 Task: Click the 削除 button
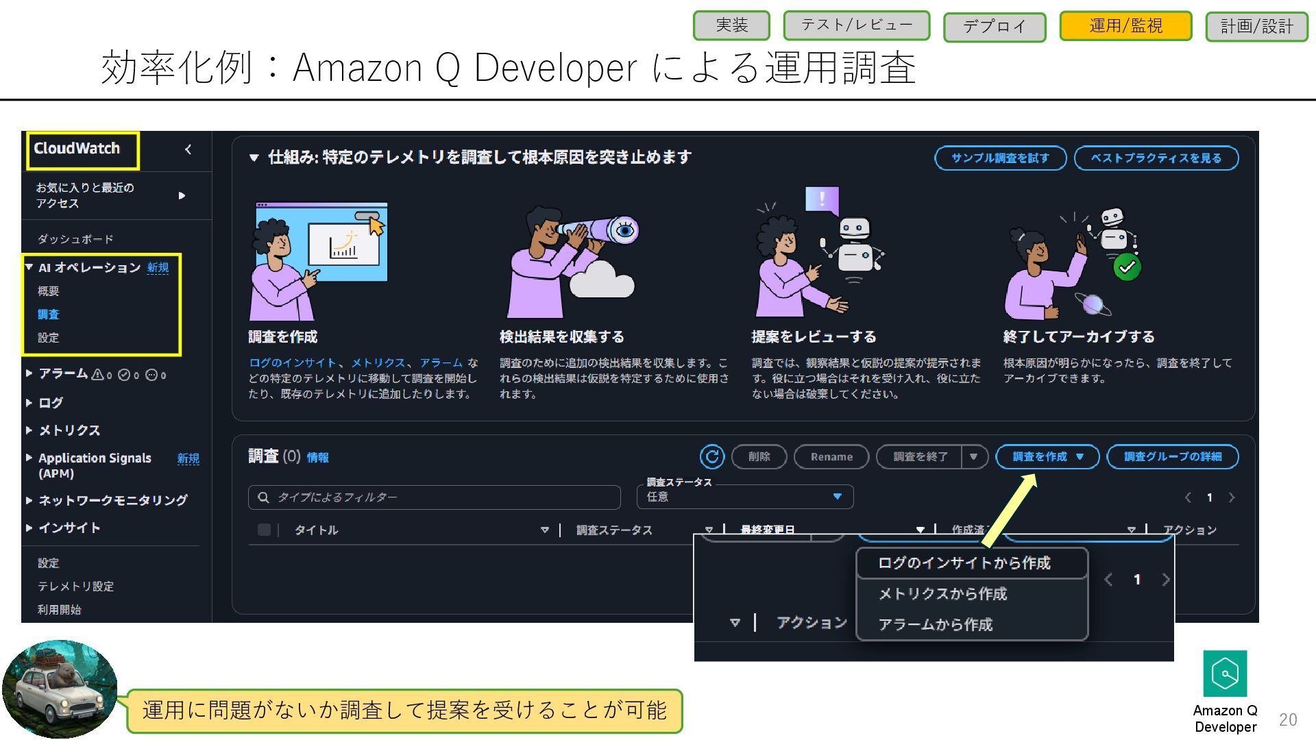[x=759, y=456]
